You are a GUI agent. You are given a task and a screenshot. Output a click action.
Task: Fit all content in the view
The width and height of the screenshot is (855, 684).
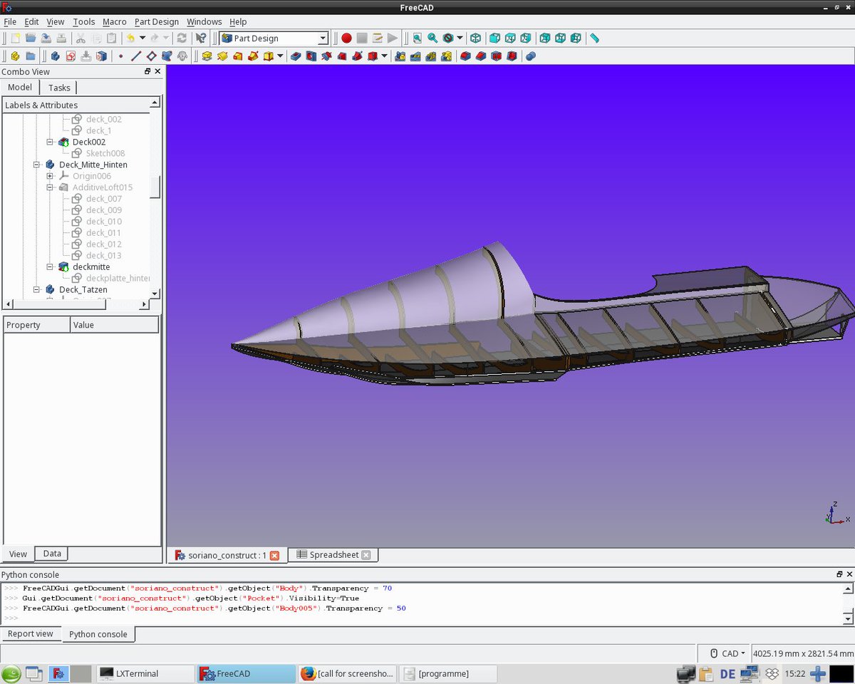(x=417, y=38)
